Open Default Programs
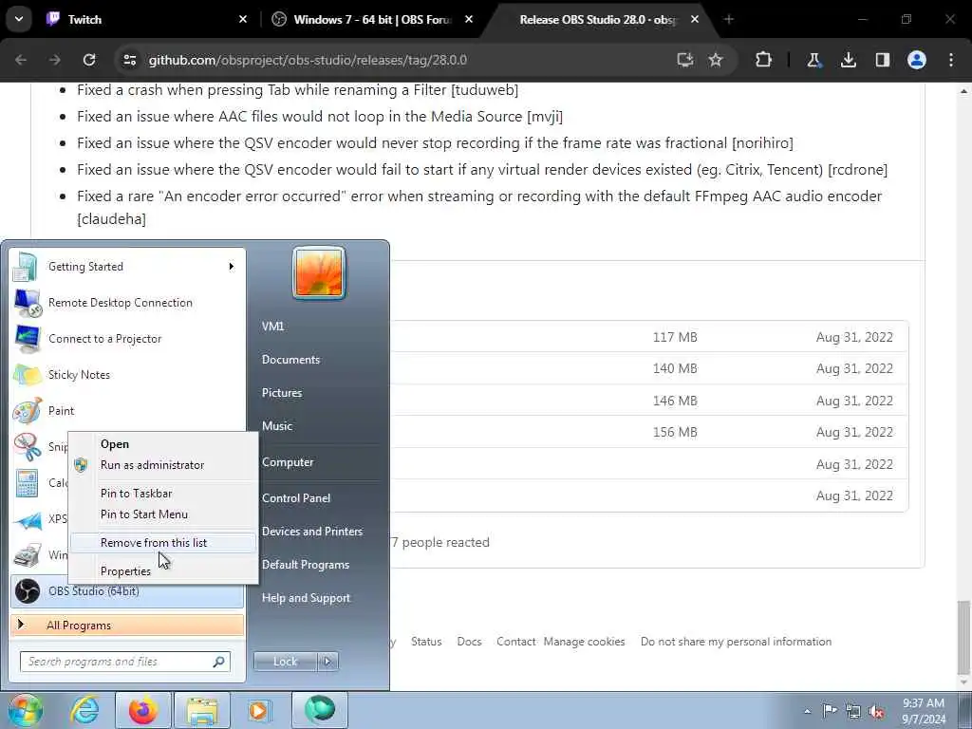The image size is (972, 729). click(306, 565)
